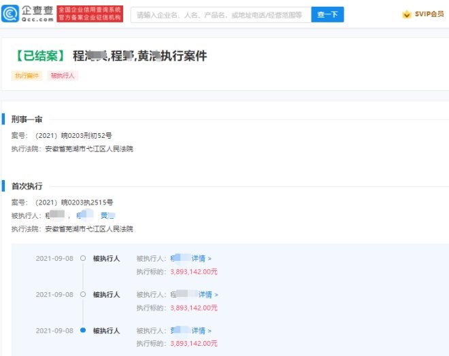The image size is (449, 356).
Task: Click the blue filled last timeline marker
Action: coord(83,330)
